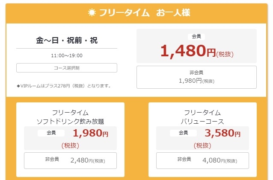This screenshot has width=273, height=180.
Task: Click (税抜) under the 1,980円 member price
Action: 70,145
